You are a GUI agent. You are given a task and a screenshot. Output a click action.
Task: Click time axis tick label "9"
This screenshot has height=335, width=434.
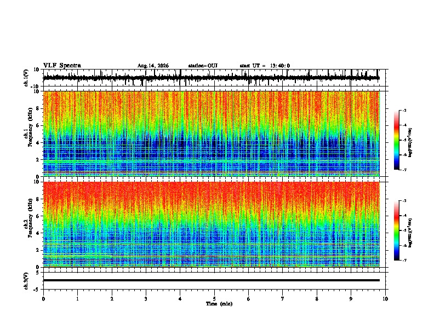coord(351,299)
